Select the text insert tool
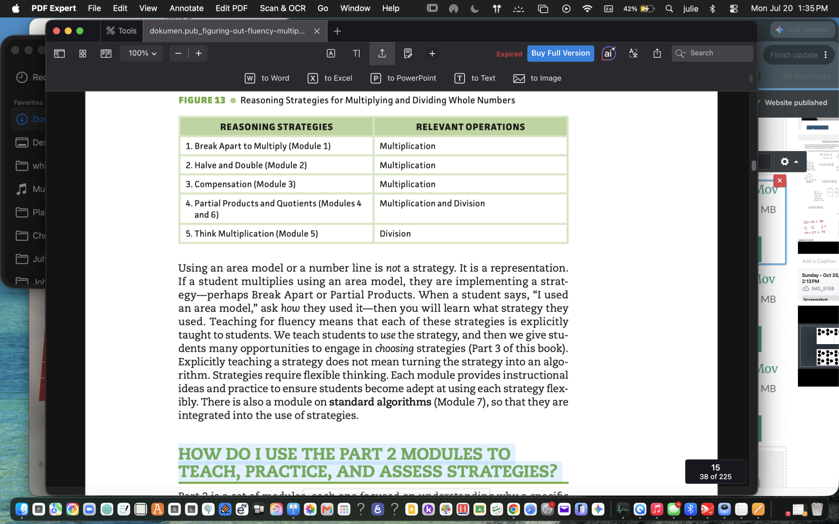 357,53
